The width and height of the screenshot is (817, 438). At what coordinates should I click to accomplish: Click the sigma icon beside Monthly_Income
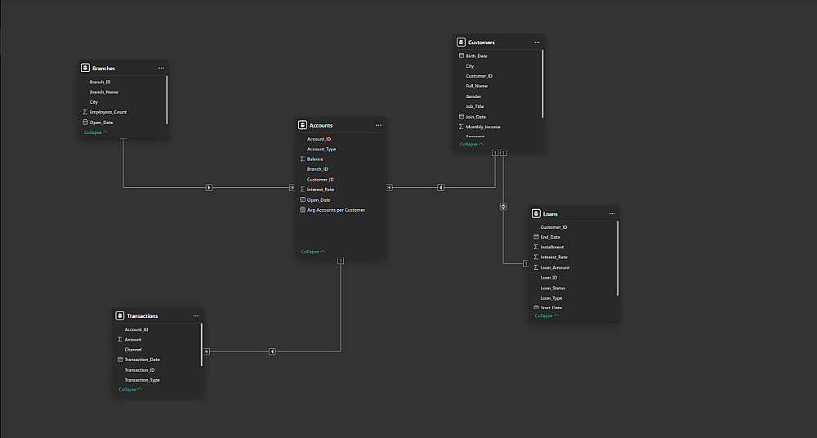pos(461,127)
